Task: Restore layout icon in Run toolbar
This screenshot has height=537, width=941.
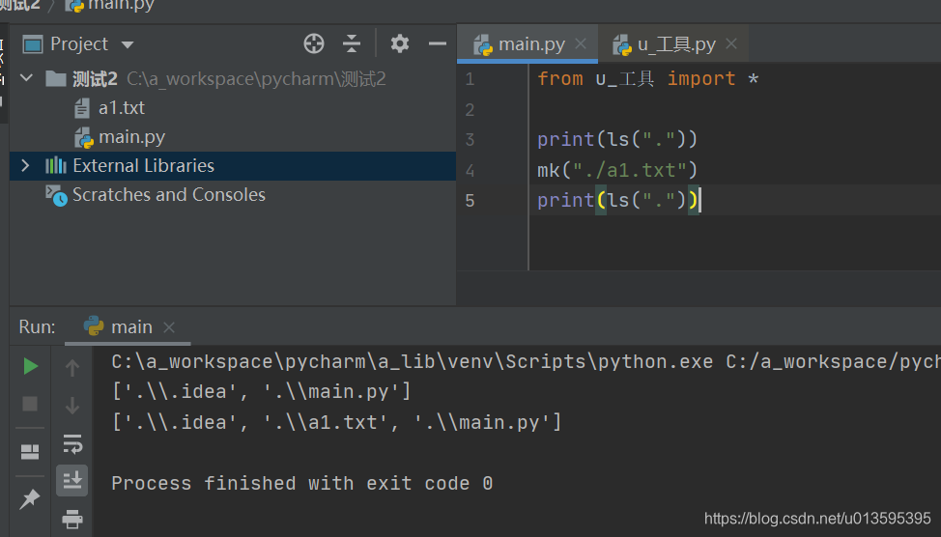Action: pos(30,451)
